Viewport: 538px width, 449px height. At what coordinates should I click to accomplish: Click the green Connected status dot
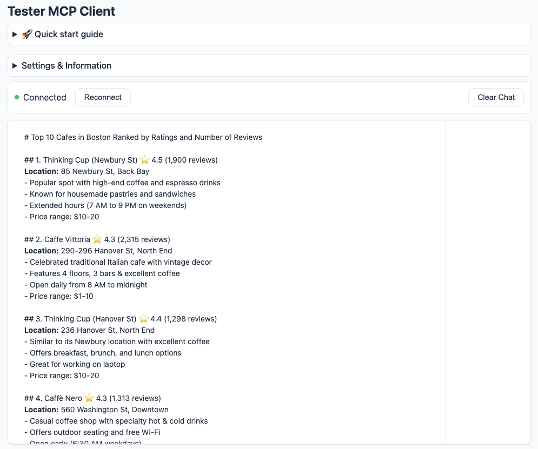pos(16,97)
